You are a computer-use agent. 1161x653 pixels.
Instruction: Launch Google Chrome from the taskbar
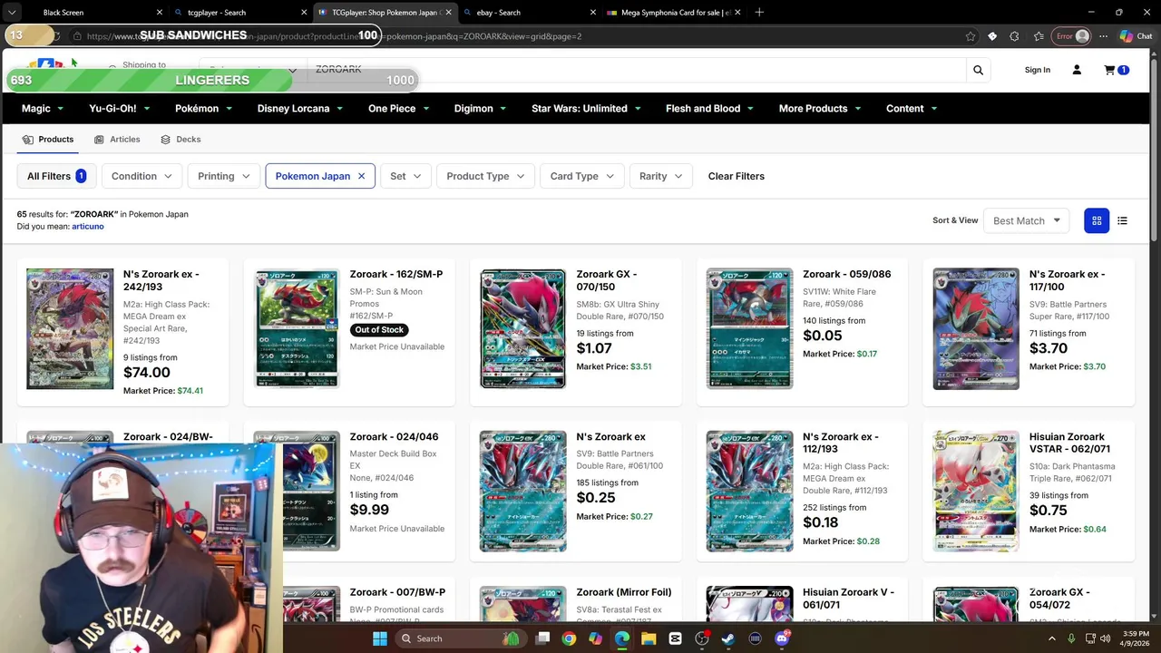[x=569, y=638]
